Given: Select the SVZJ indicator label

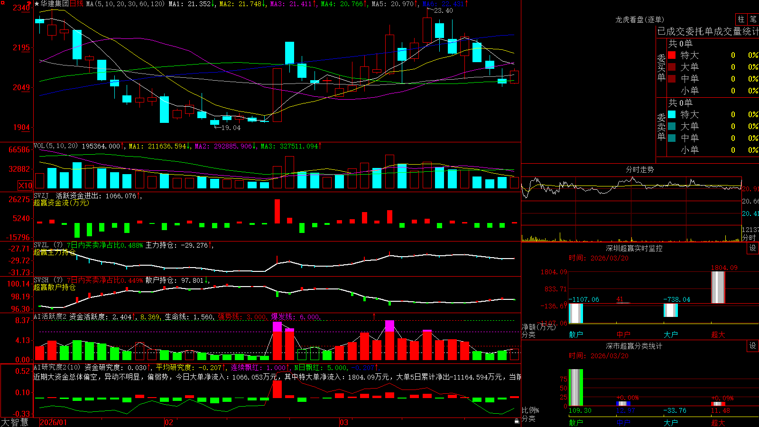Looking at the screenshot, I should (41, 195).
